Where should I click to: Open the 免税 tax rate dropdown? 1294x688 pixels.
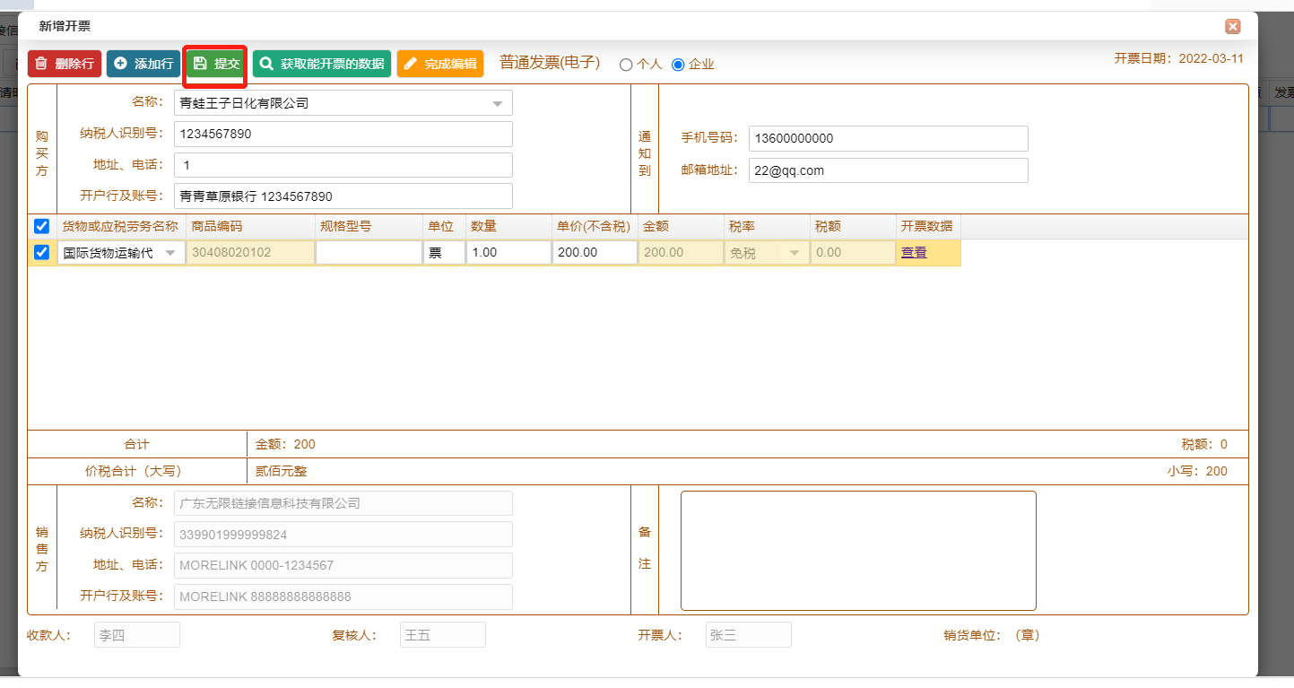[794, 253]
